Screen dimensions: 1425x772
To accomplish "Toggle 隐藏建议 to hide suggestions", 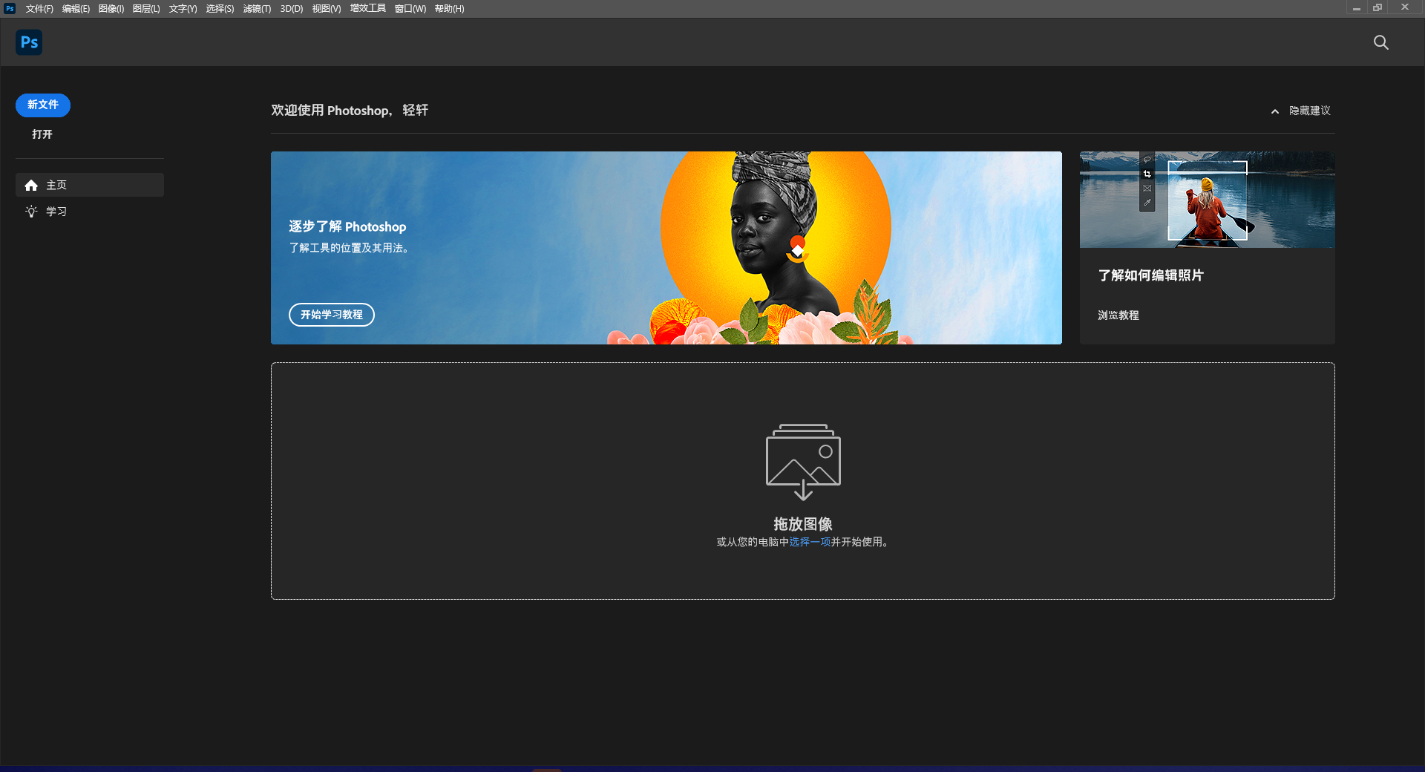I will 1308,111.
